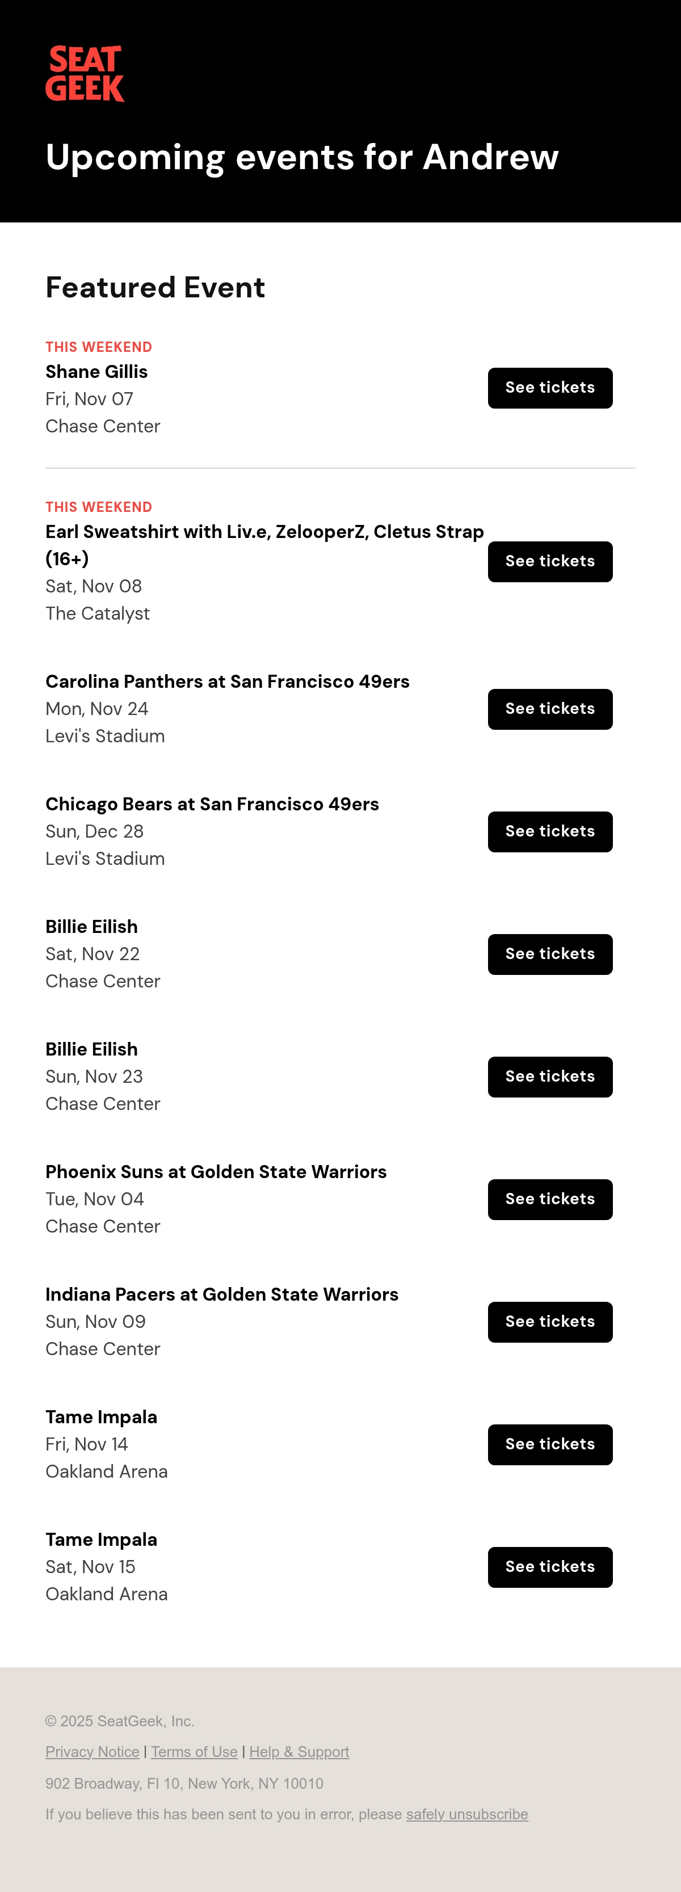
Task: Click the Indiana Pacers event title
Action: point(222,1294)
